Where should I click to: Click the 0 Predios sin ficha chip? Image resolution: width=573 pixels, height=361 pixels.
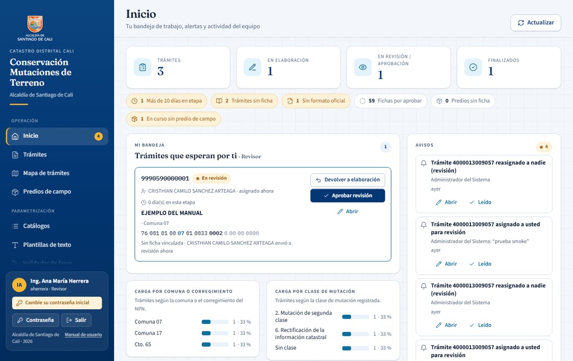[x=463, y=101]
